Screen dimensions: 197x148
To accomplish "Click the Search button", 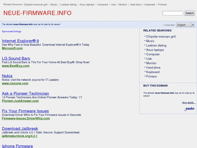I will [189, 13].
